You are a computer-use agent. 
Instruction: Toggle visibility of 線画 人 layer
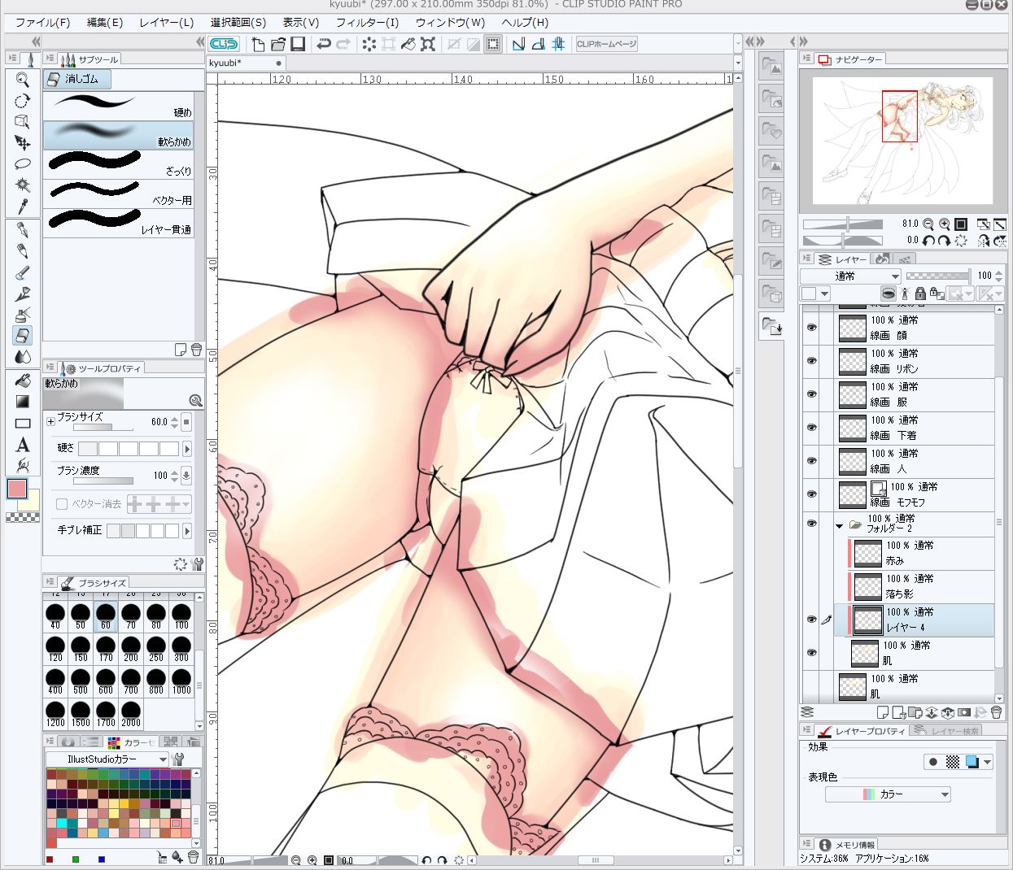point(811,460)
